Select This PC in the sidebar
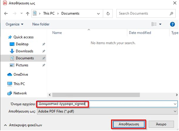Viewport: 179px width, 131px height. coord(16,84)
